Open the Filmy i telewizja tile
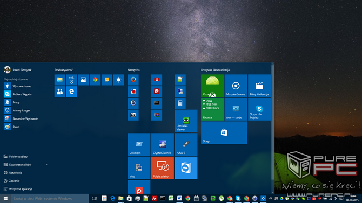The image size is (362, 203). (259, 86)
